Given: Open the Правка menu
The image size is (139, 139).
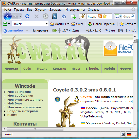Looking at the screenshot, I should 19,10.
